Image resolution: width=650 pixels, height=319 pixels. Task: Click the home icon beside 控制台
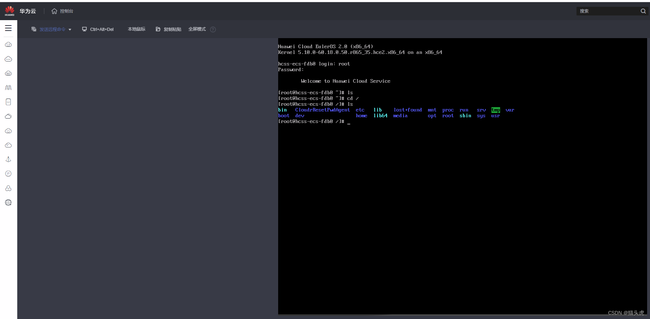[54, 11]
